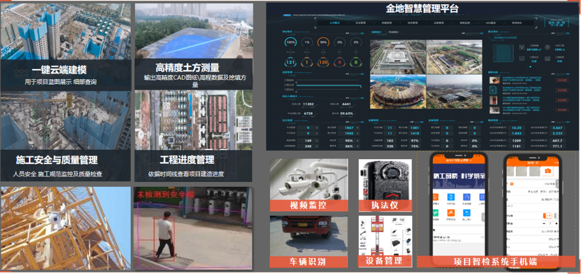Click the 581500 m² project area value
The width and height of the screenshot is (581, 276).
click(535, 49)
